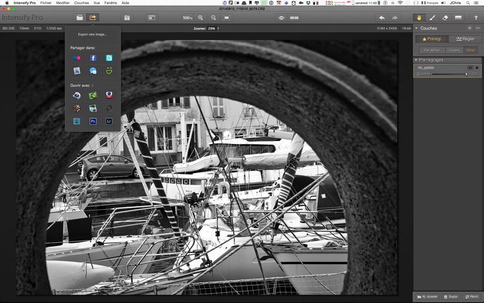The height and width of the screenshot is (303, 484).
Task: Click the undo arrow
Action: point(382,18)
